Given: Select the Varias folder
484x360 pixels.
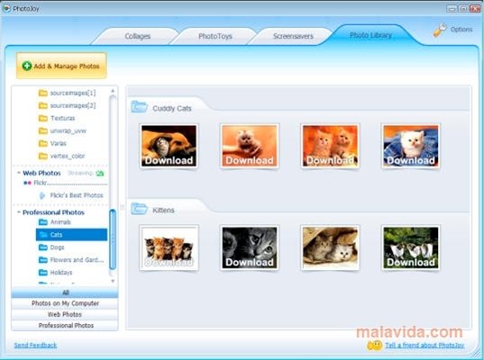Looking at the screenshot, I should coord(52,143).
